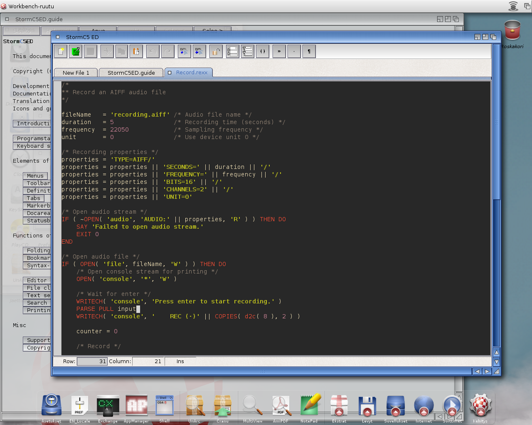Open Search link in guide window
This screenshot has width=532, height=425.
(x=37, y=303)
